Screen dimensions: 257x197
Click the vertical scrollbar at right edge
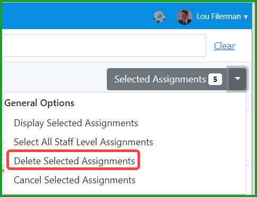[x=253, y=99]
